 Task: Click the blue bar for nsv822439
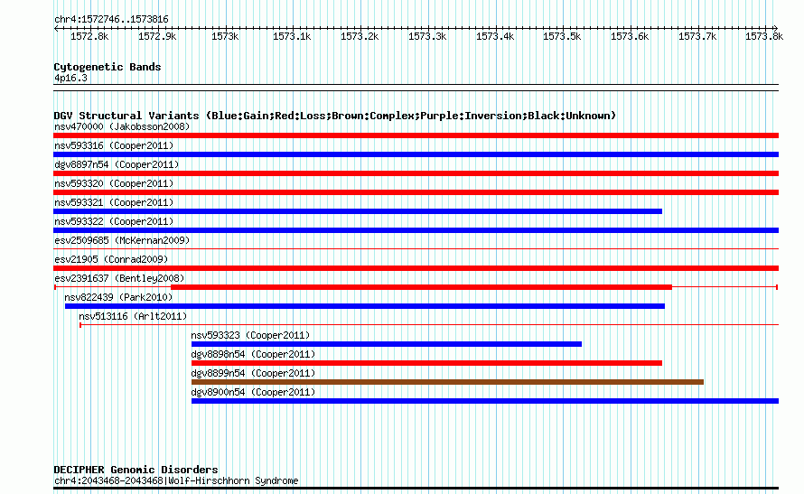point(365,306)
